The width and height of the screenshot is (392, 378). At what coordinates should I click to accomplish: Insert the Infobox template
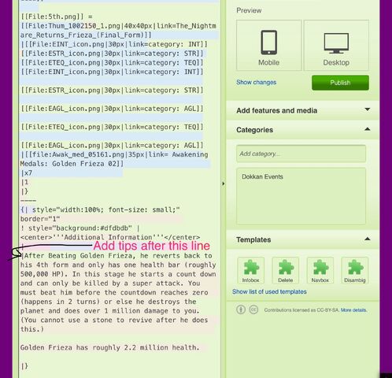coord(250,270)
